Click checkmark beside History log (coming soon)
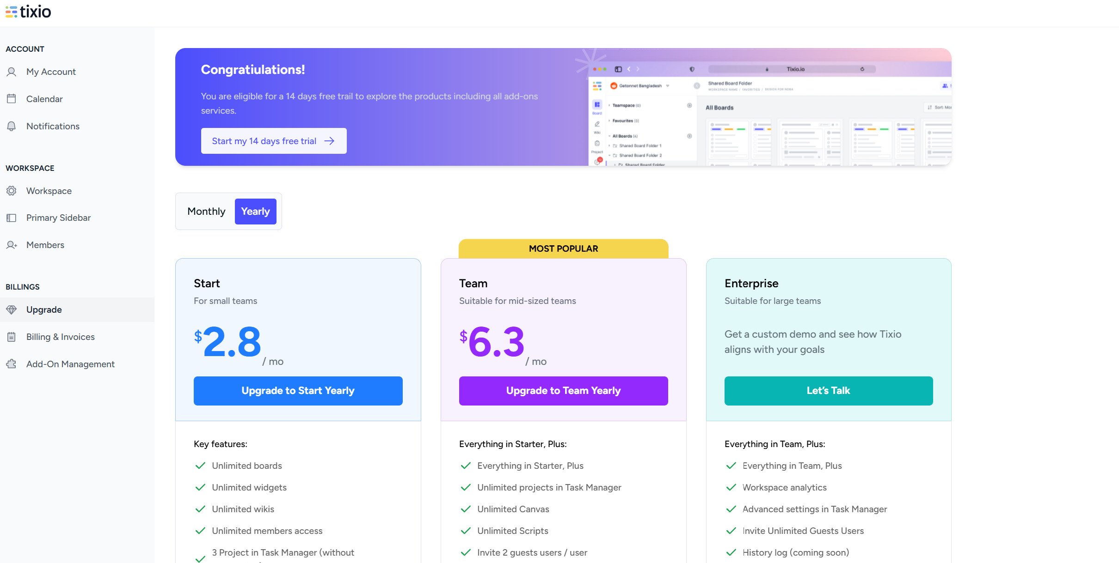Viewport: 1119px width, 563px height. (x=731, y=552)
